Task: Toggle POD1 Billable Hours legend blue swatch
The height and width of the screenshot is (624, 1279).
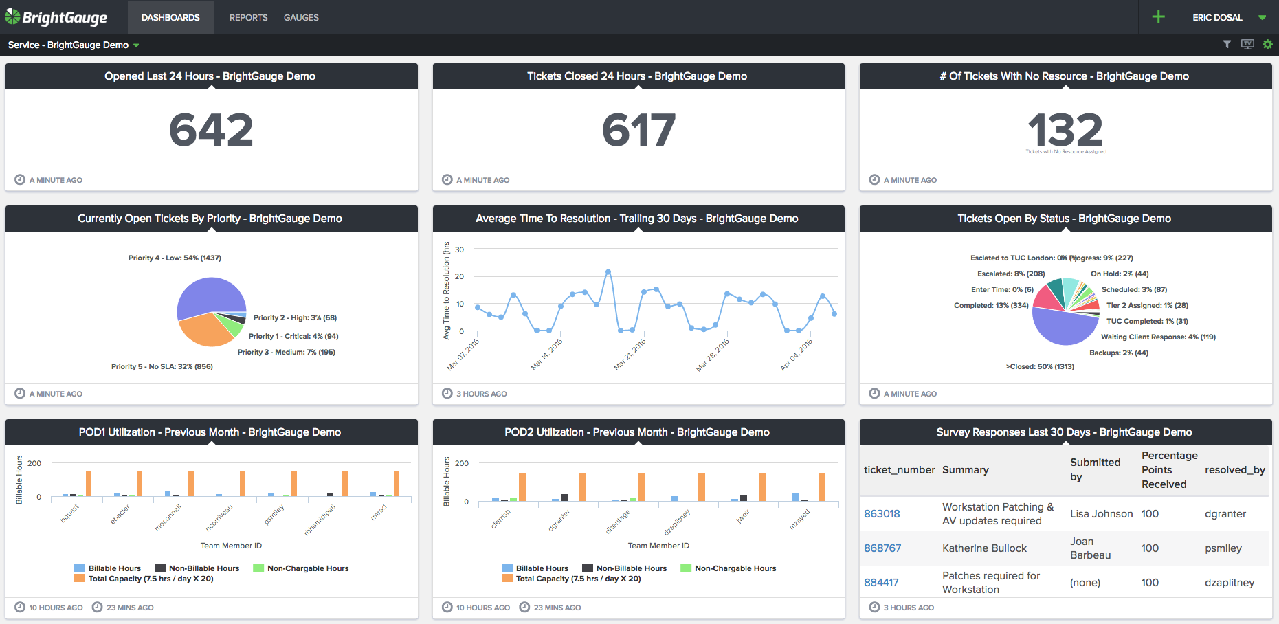Action: point(80,568)
